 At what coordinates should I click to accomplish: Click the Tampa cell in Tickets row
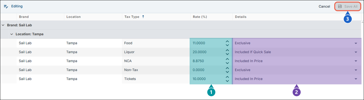click(x=93, y=79)
